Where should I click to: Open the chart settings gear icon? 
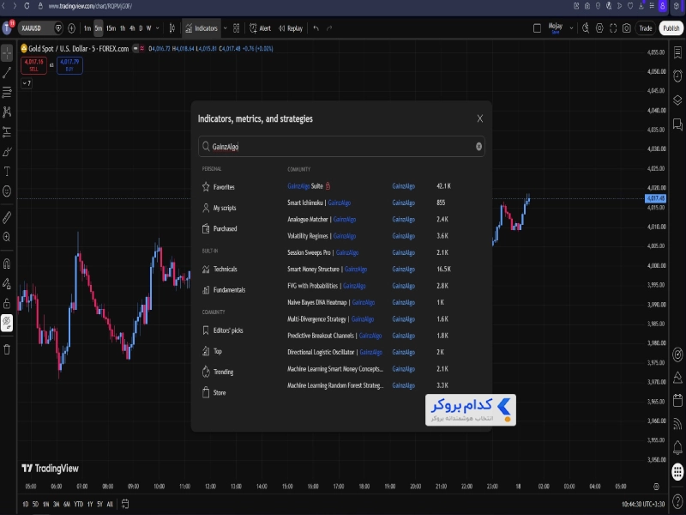tap(599, 28)
